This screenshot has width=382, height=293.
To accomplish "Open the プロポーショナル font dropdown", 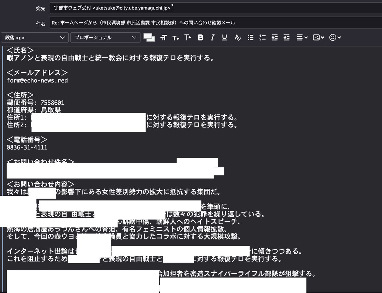I will point(105,37).
